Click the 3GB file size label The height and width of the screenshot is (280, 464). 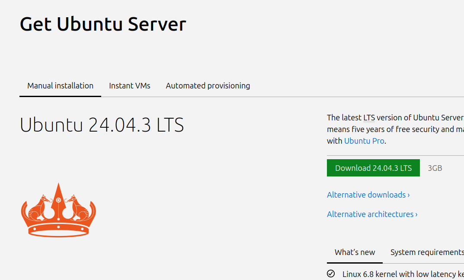point(435,168)
